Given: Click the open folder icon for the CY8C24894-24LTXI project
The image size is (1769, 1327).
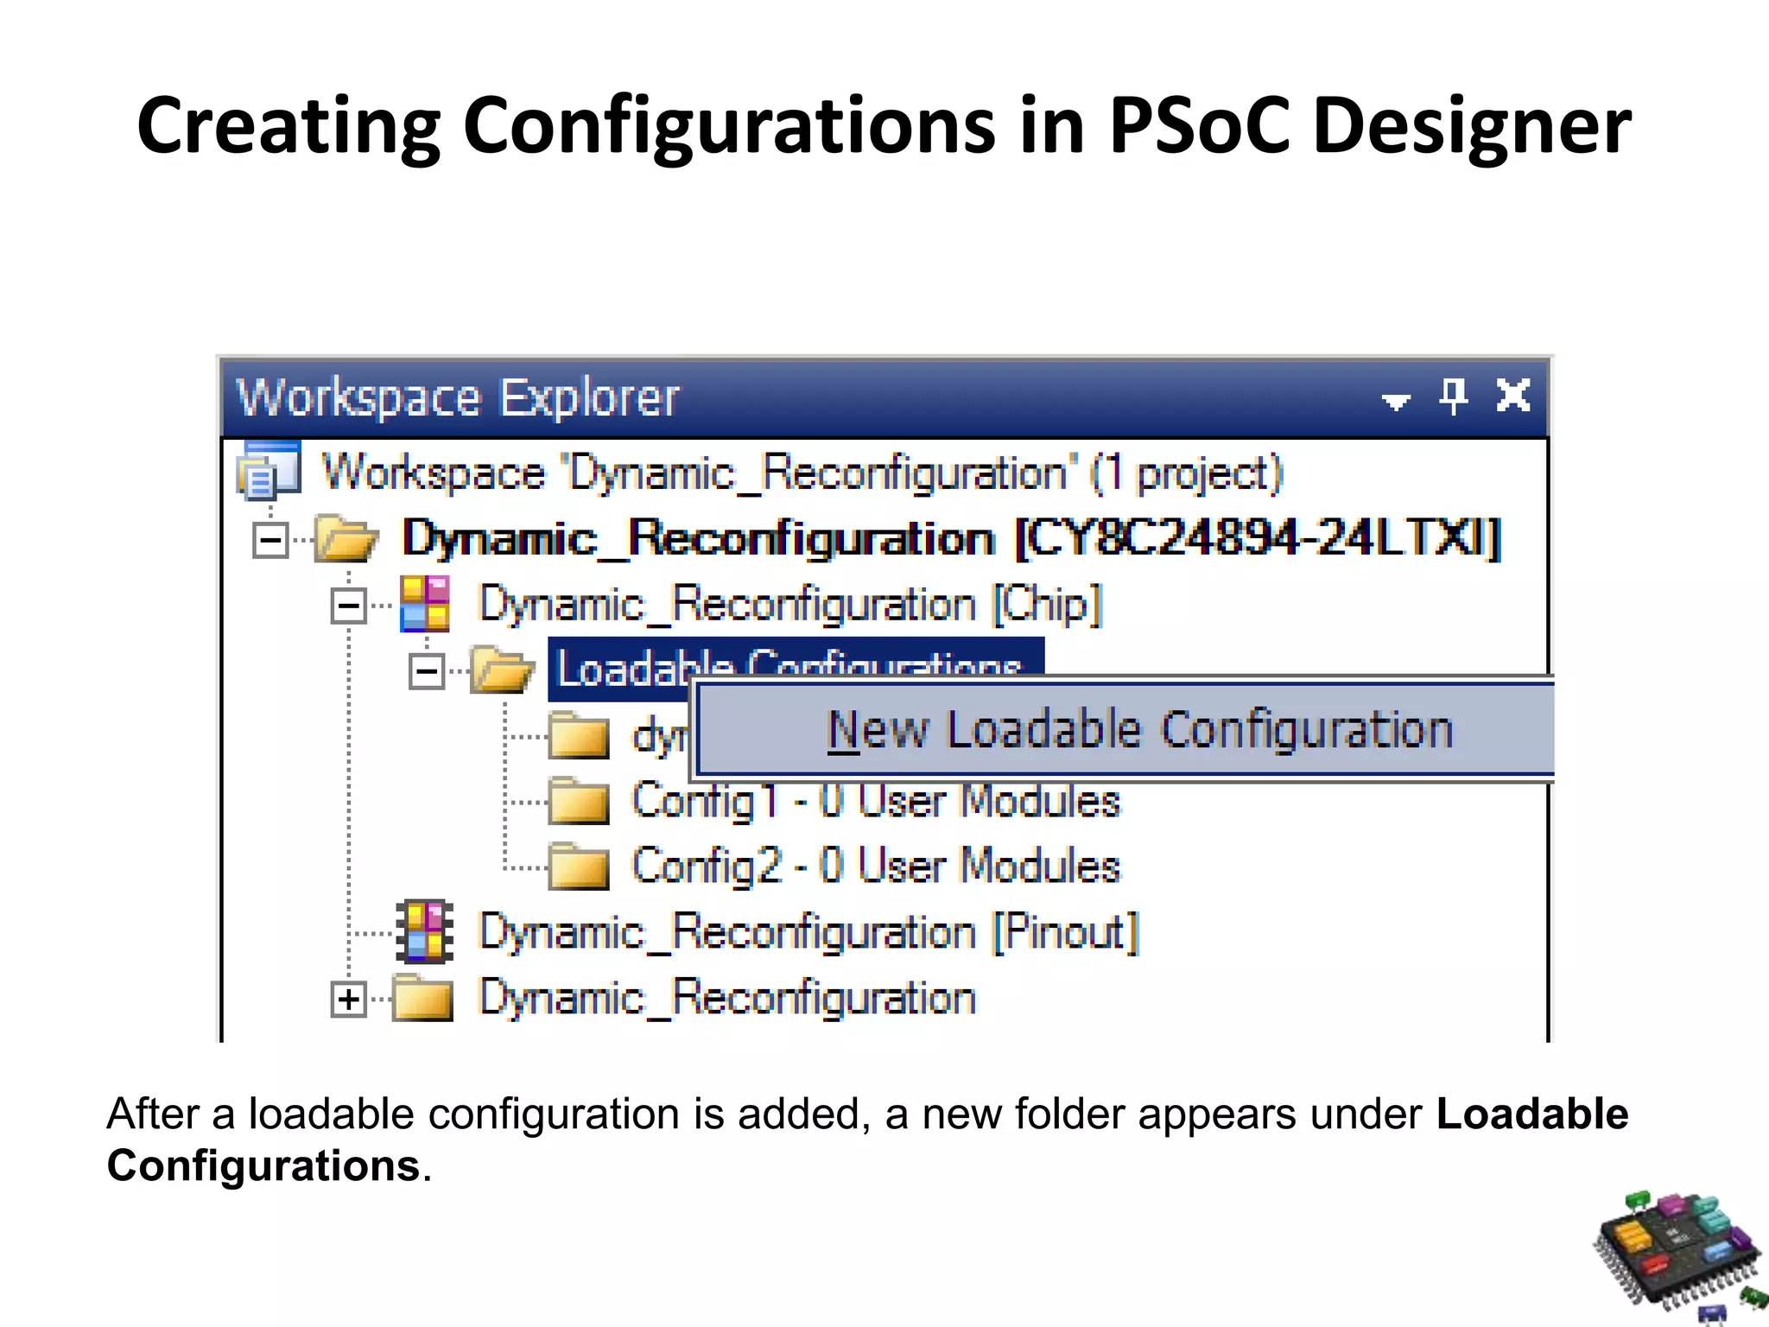Looking at the screenshot, I should [x=346, y=538].
